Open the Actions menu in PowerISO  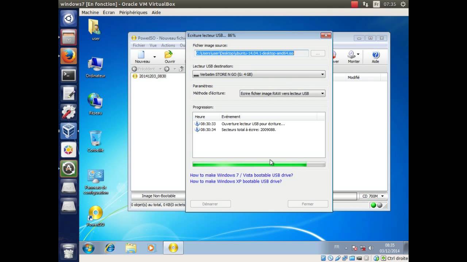point(168,45)
